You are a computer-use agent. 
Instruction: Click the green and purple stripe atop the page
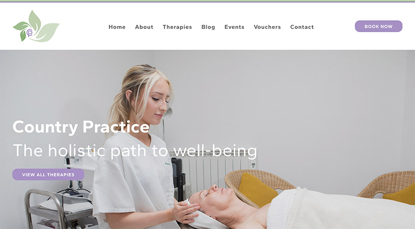pyautogui.click(x=207, y=1)
